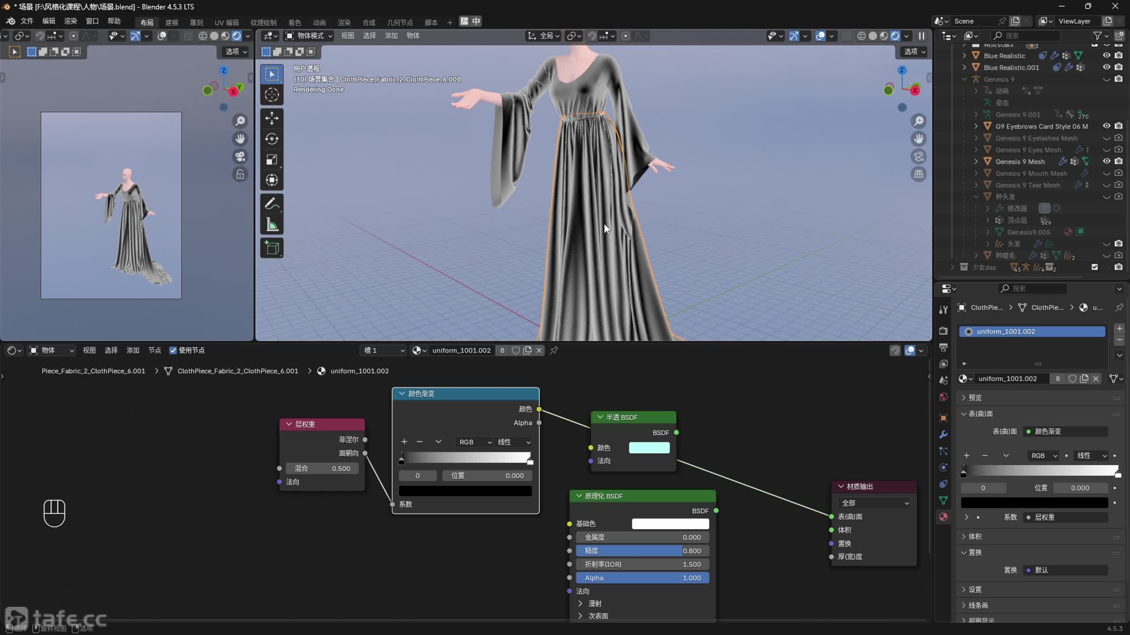The width and height of the screenshot is (1130, 635).
Task: Open the Modifiers properties tab
Action: (943, 435)
